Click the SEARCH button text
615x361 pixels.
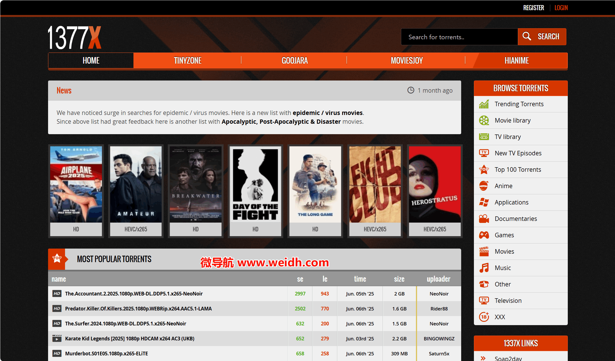point(548,37)
